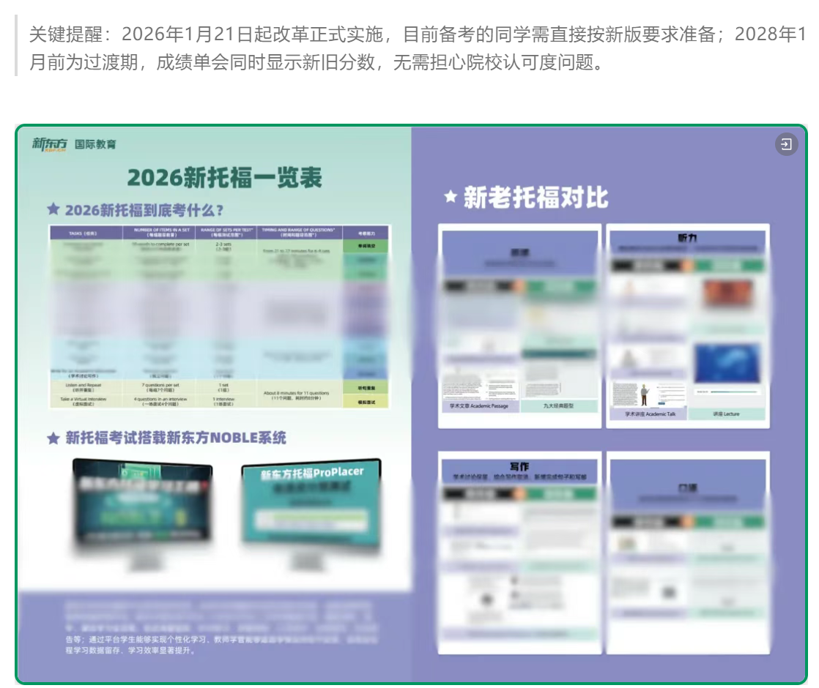
Task: Select the 阅读 comparison card
Action: pyautogui.click(x=519, y=326)
